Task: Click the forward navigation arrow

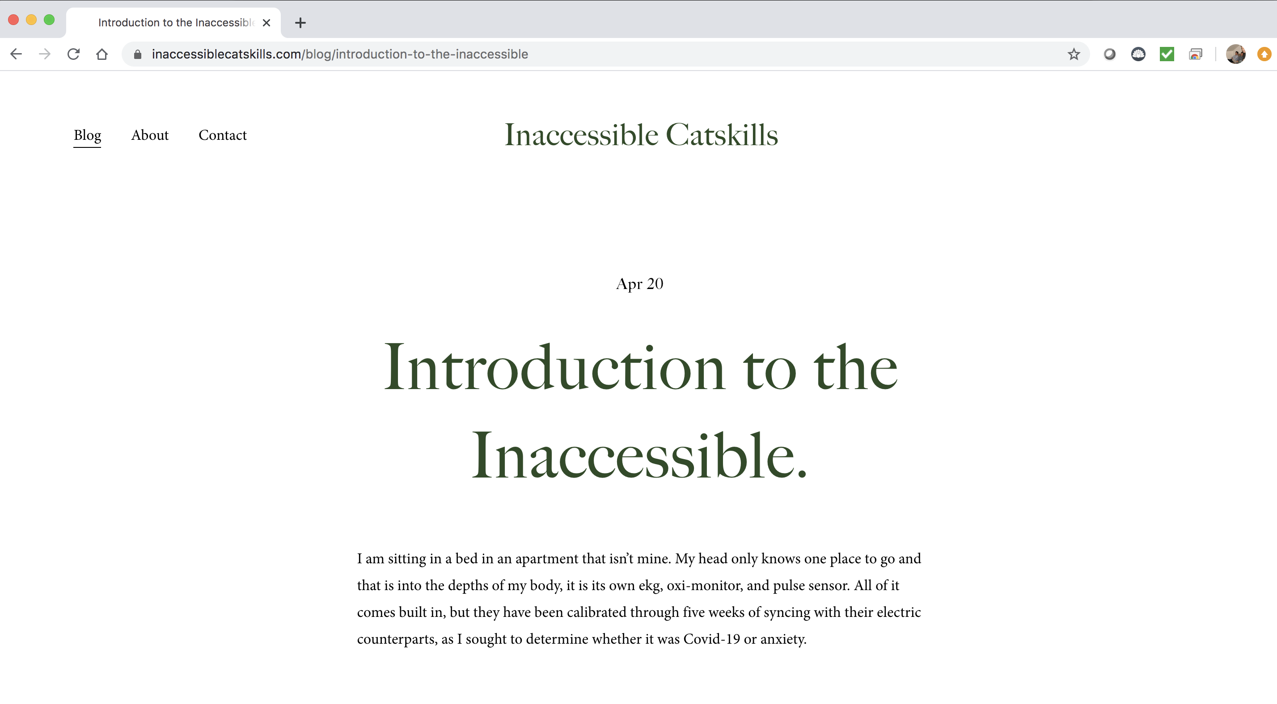Action: pos(45,54)
